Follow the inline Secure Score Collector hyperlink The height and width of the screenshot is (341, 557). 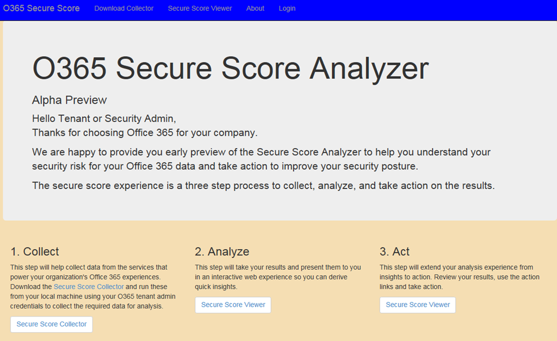tap(89, 287)
